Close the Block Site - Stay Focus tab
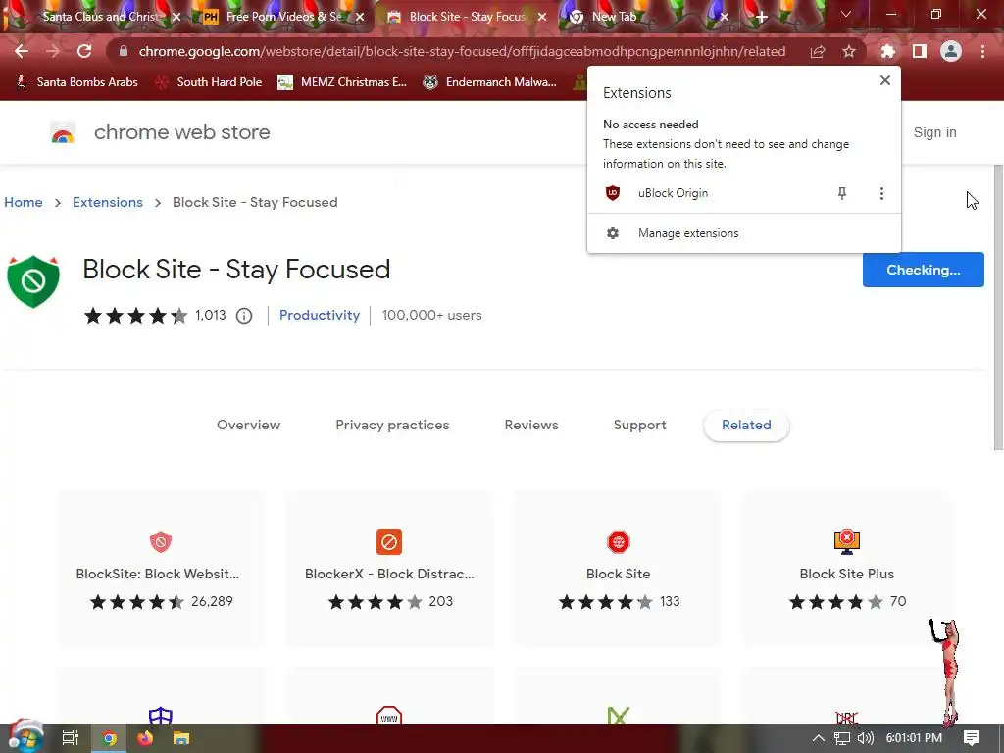This screenshot has width=1004, height=753. (542, 17)
